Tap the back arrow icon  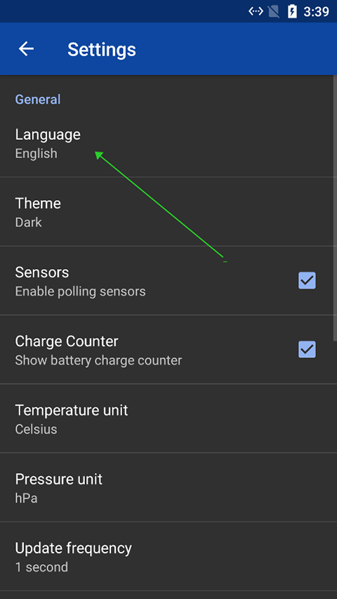point(27,49)
